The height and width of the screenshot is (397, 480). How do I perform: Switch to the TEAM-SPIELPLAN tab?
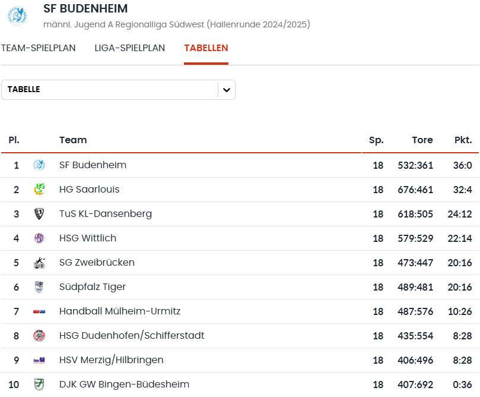pyautogui.click(x=38, y=48)
